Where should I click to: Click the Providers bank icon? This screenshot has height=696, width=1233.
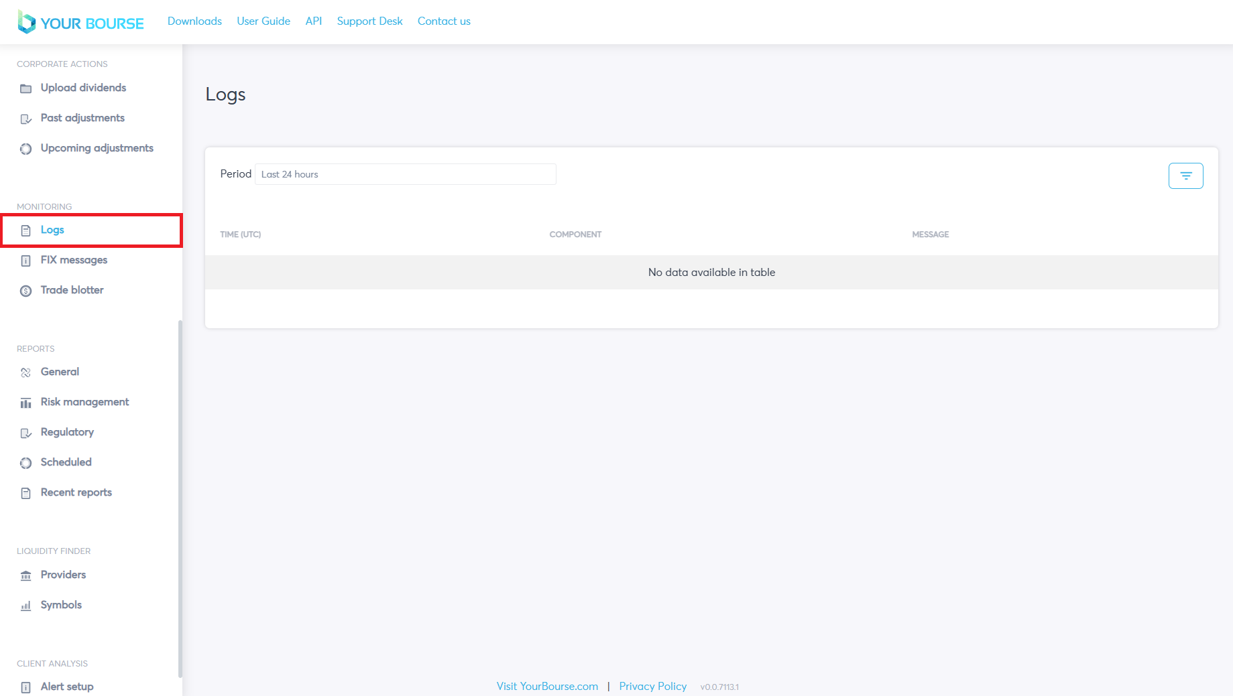click(x=25, y=575)
